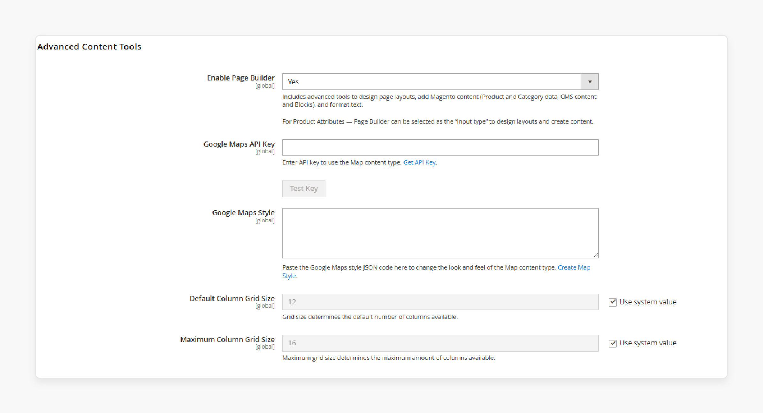Click the Maximum Column Grid Size label
The width and height of the screenshot is (763, 413).
[x=227, y=339]
